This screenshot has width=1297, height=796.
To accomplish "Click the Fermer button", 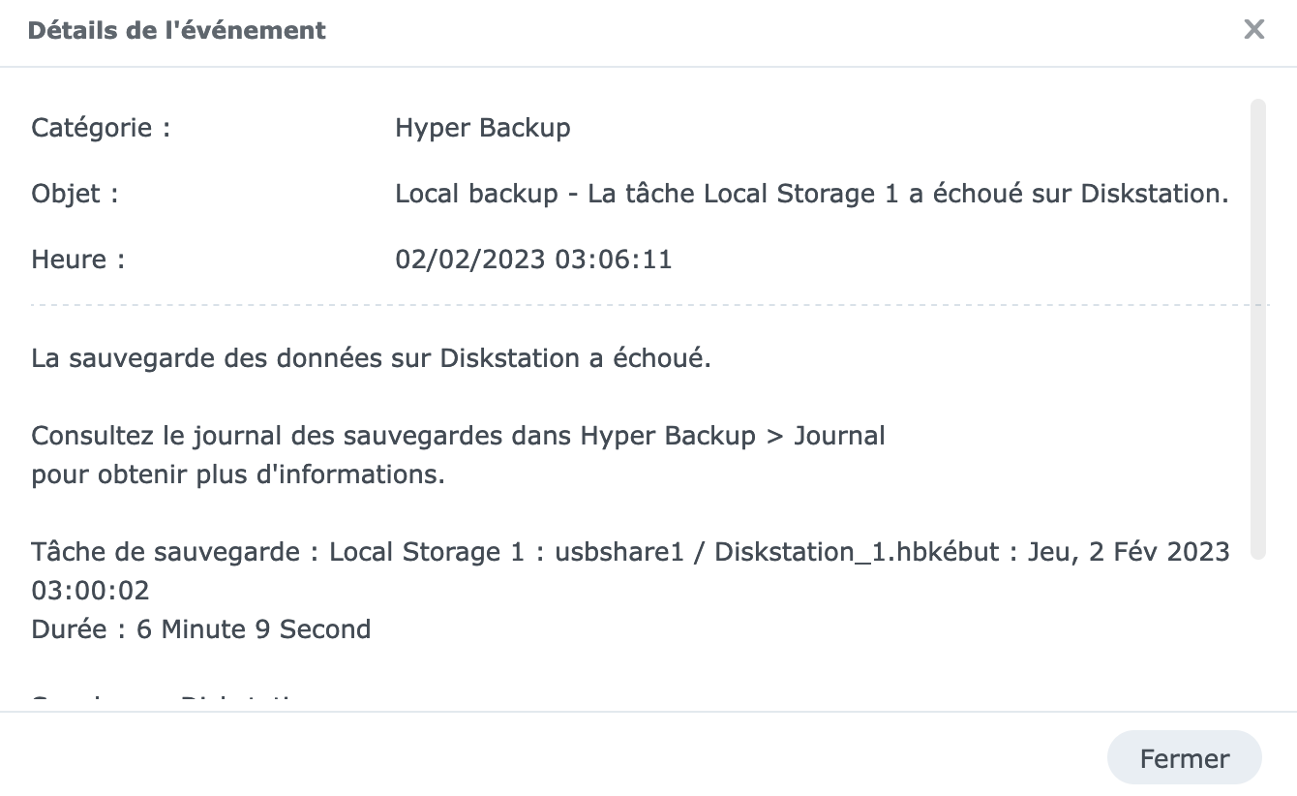I will [1185, 758].
